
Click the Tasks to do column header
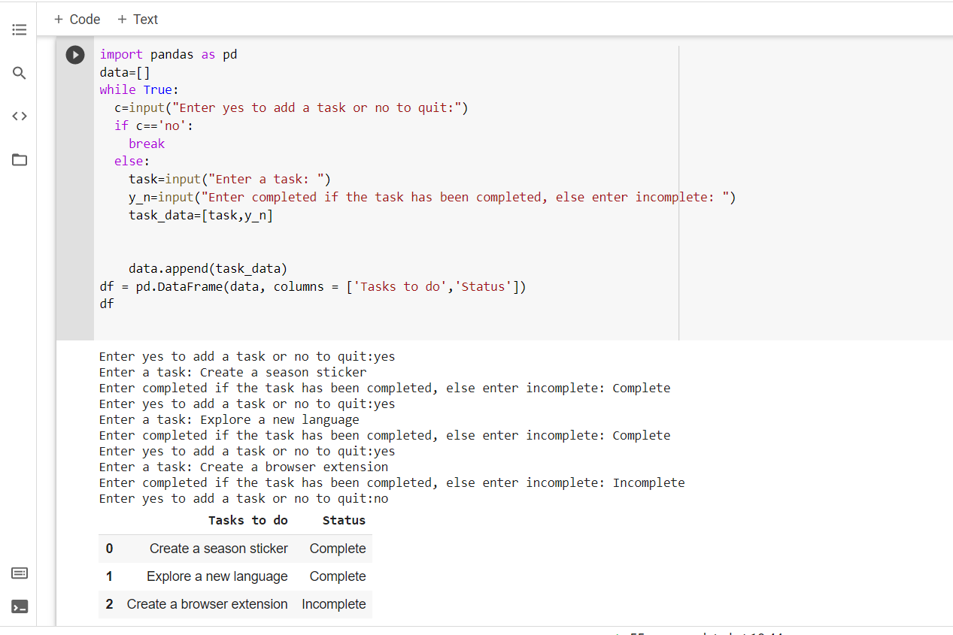point(247,519)
